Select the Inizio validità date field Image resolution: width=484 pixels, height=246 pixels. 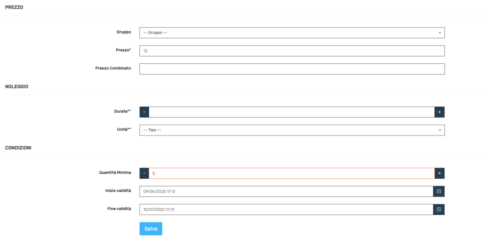point(286,191)
